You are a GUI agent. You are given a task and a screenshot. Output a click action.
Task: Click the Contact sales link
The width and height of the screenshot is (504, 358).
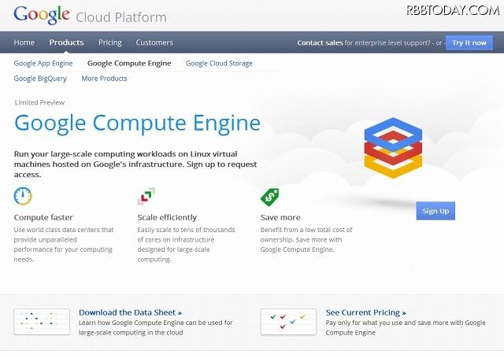coord(320,42)
